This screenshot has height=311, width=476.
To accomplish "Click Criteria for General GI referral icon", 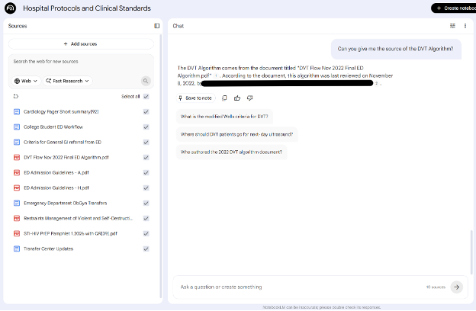I will [x=17, y=142].
